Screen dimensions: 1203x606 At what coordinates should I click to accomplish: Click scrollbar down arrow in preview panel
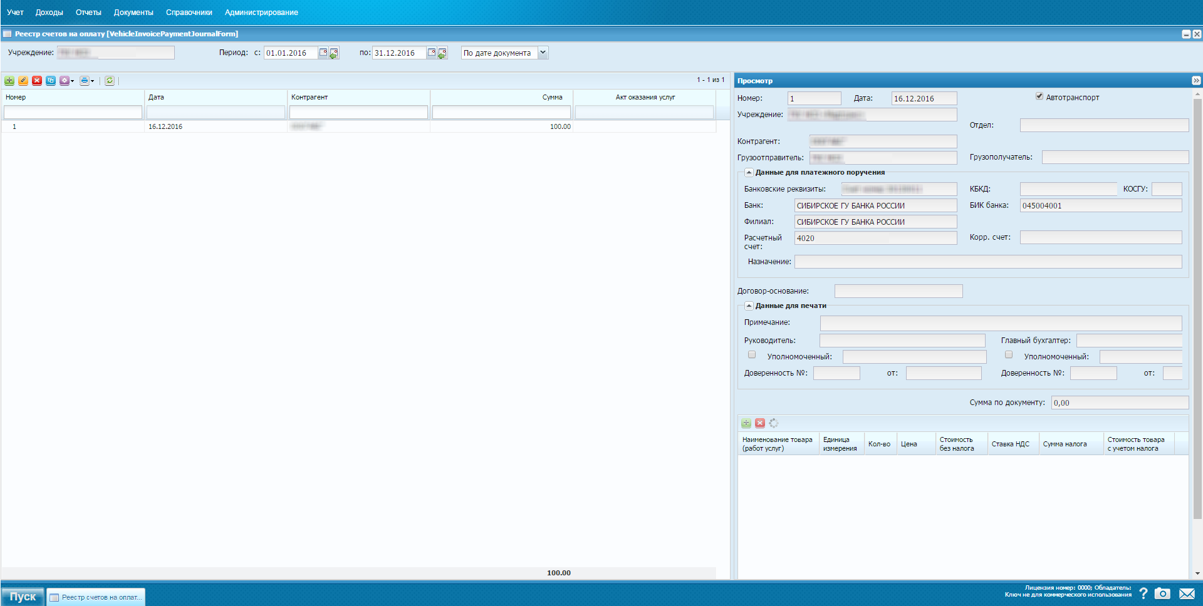click(x=1197, y=573)
